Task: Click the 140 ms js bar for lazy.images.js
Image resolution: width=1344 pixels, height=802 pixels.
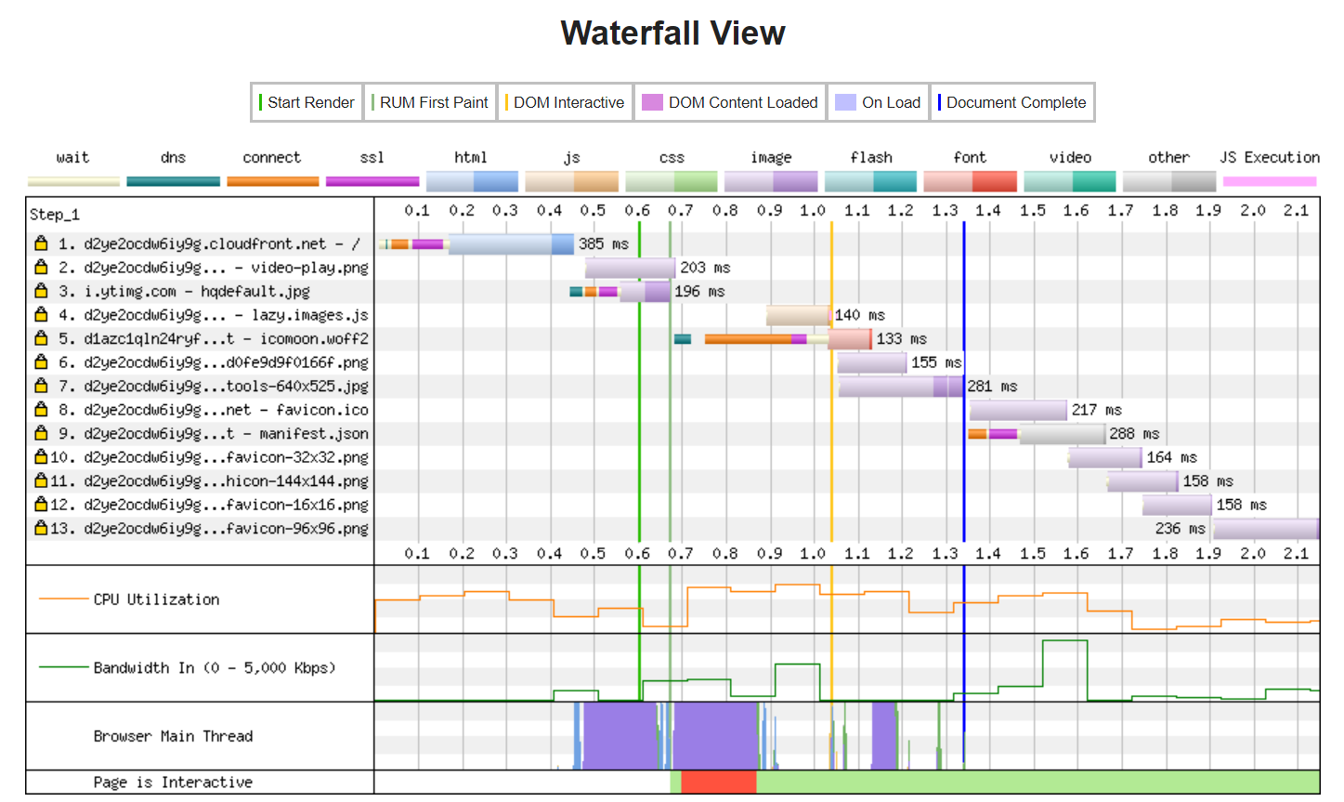Action: pyautogui.click(x=798, y=315)
